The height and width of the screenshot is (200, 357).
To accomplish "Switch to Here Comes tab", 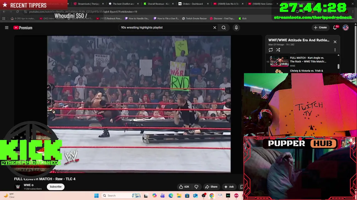I will [262, 4].
